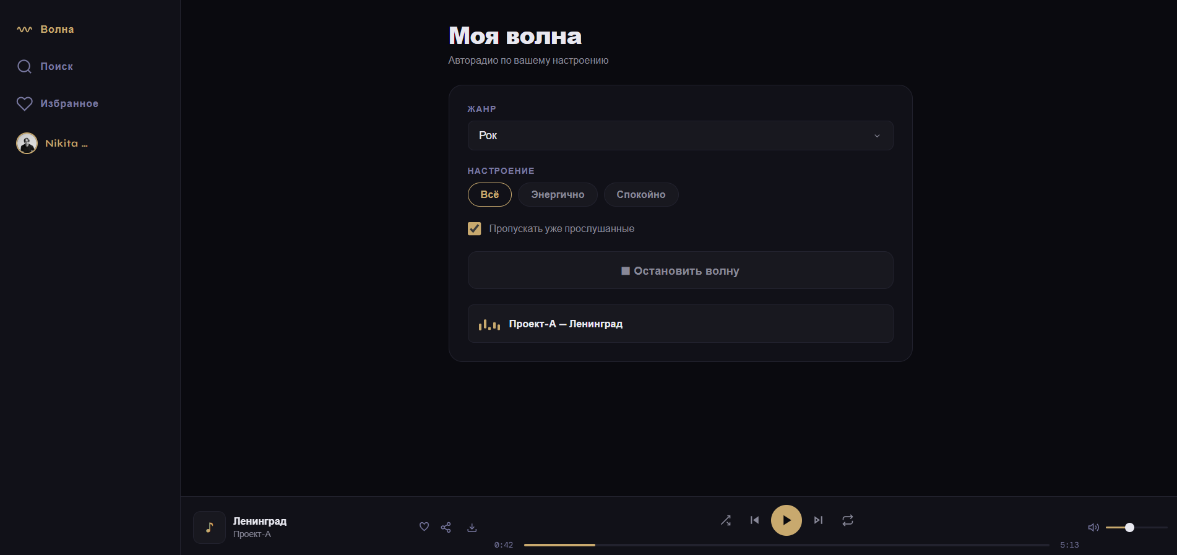Open the Жанр dropdown showing Рок
Screen dimensions: 1177x555
(680, 136)
